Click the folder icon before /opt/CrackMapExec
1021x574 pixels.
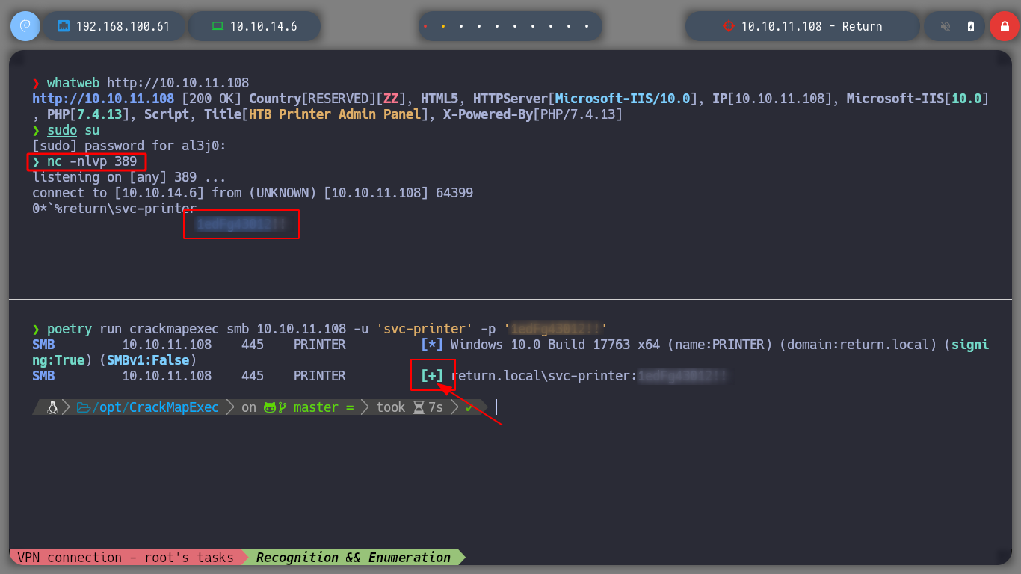click(84, 407)
